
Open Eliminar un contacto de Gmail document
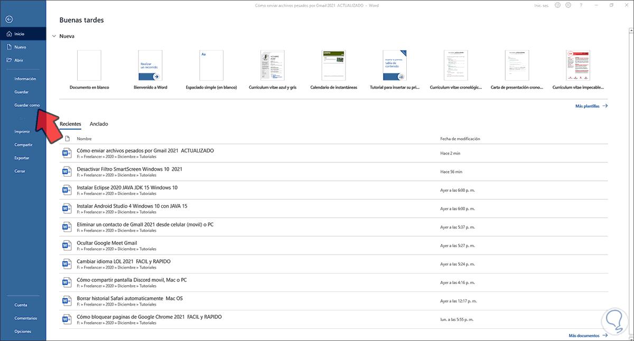click(334, 227)
